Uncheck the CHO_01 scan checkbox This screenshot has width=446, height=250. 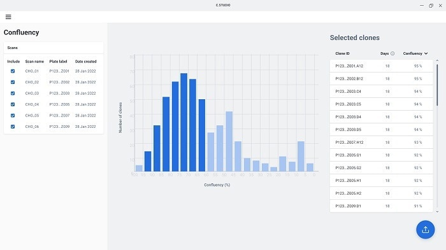pos(13,71)
